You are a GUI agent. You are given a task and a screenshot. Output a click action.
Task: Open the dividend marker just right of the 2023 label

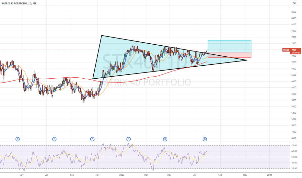tap(128, 139)
